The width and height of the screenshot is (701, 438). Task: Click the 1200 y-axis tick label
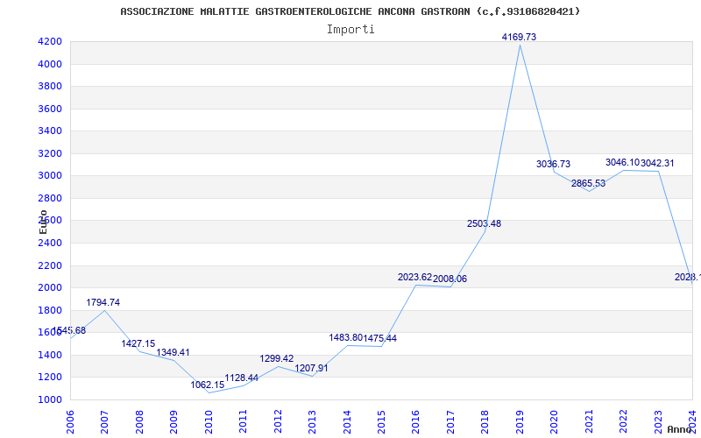click(50, 378)
